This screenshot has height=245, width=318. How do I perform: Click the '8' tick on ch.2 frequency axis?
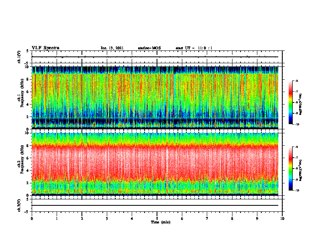click(29, 146)
